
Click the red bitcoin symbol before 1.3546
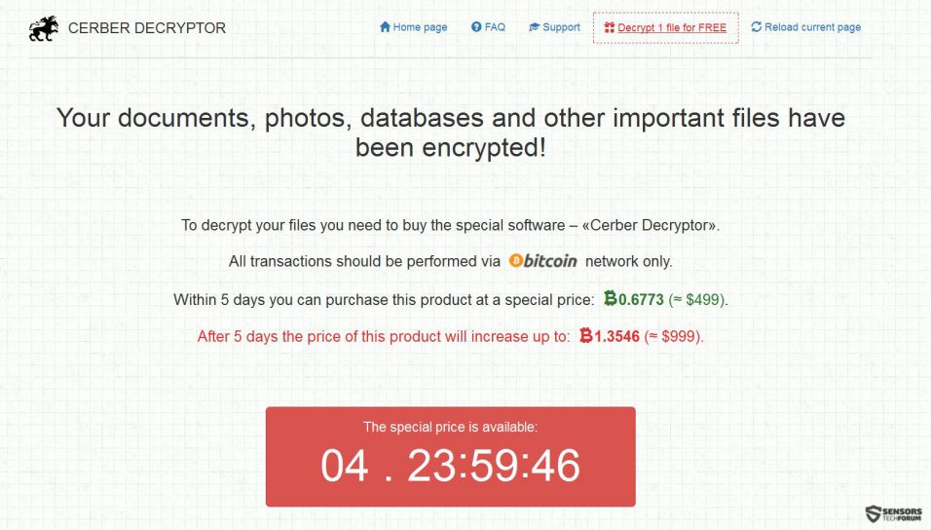click(x=586, y=336)
